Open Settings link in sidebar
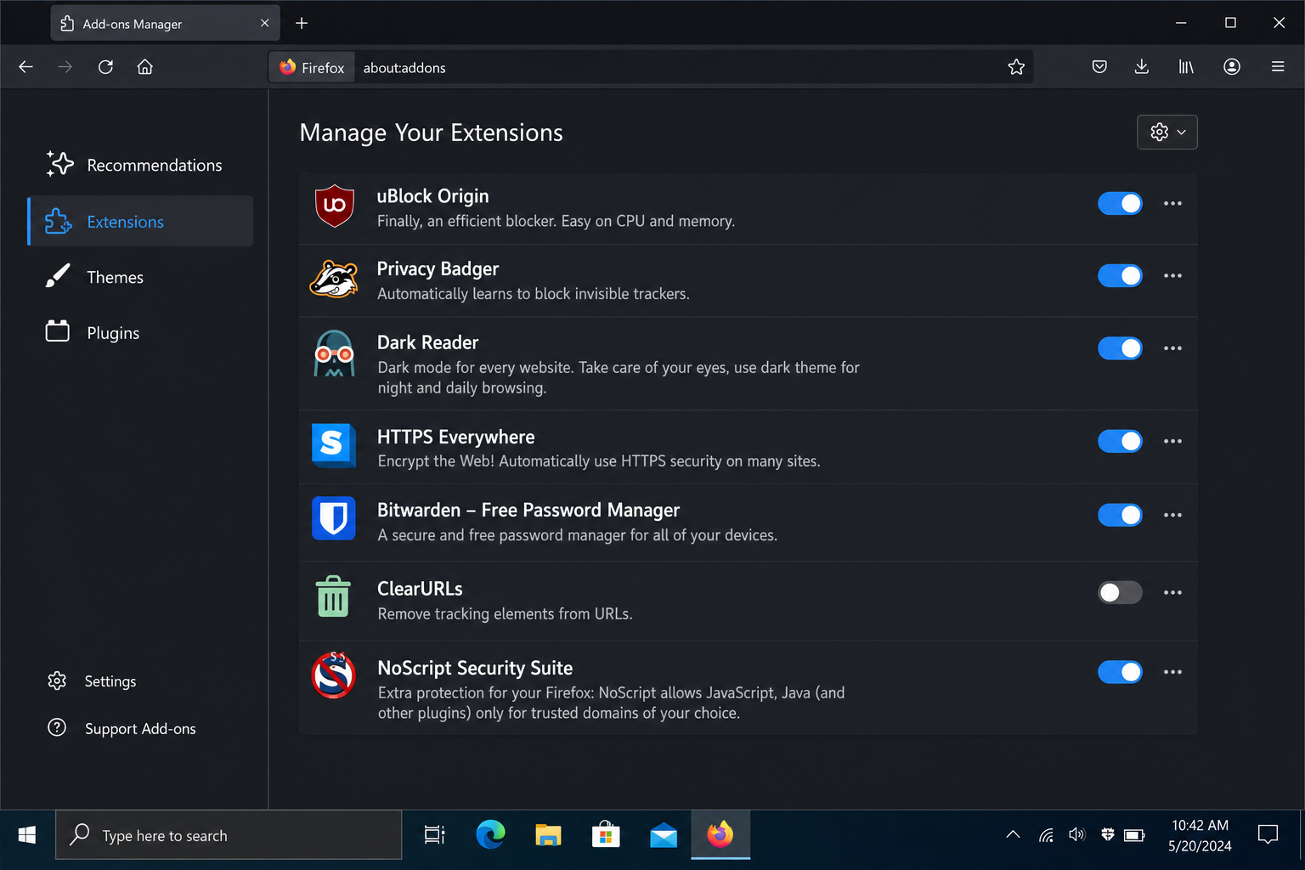 93,681
